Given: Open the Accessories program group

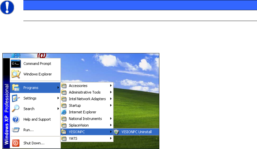Looking at the screenshot, I should [x=87, y=86].
